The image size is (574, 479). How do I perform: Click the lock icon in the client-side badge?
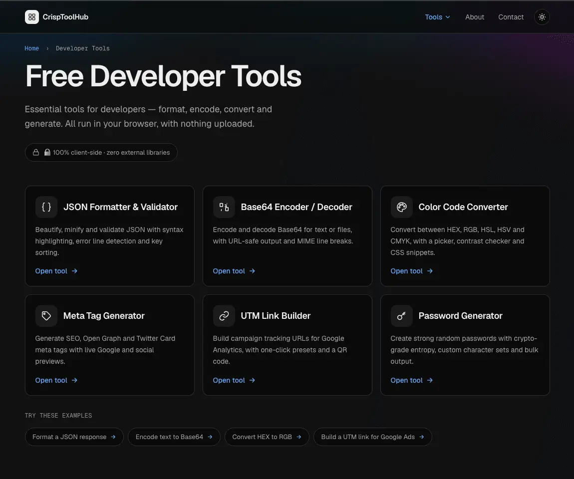coord(36,152)
